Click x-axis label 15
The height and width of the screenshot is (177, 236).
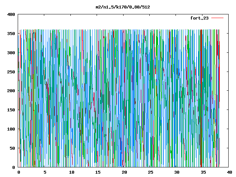point(98,172)
